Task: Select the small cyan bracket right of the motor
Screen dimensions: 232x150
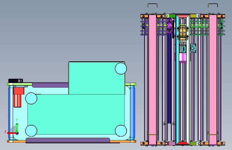Action: tap(193, 48)
